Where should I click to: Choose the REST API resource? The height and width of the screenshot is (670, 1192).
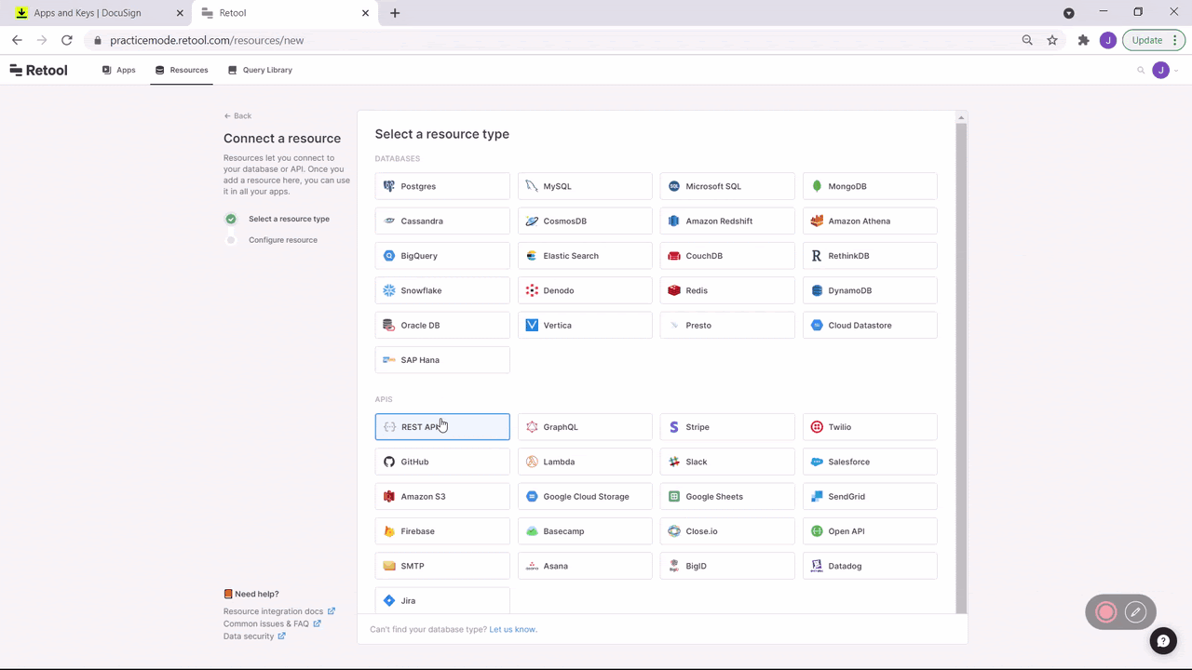442,427
